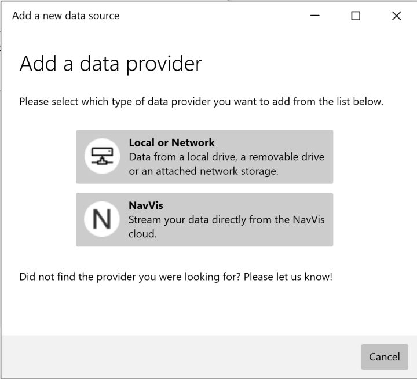Select the Local or Network provider tile
This screenshot has width=417, height=379.
point(204,157)
